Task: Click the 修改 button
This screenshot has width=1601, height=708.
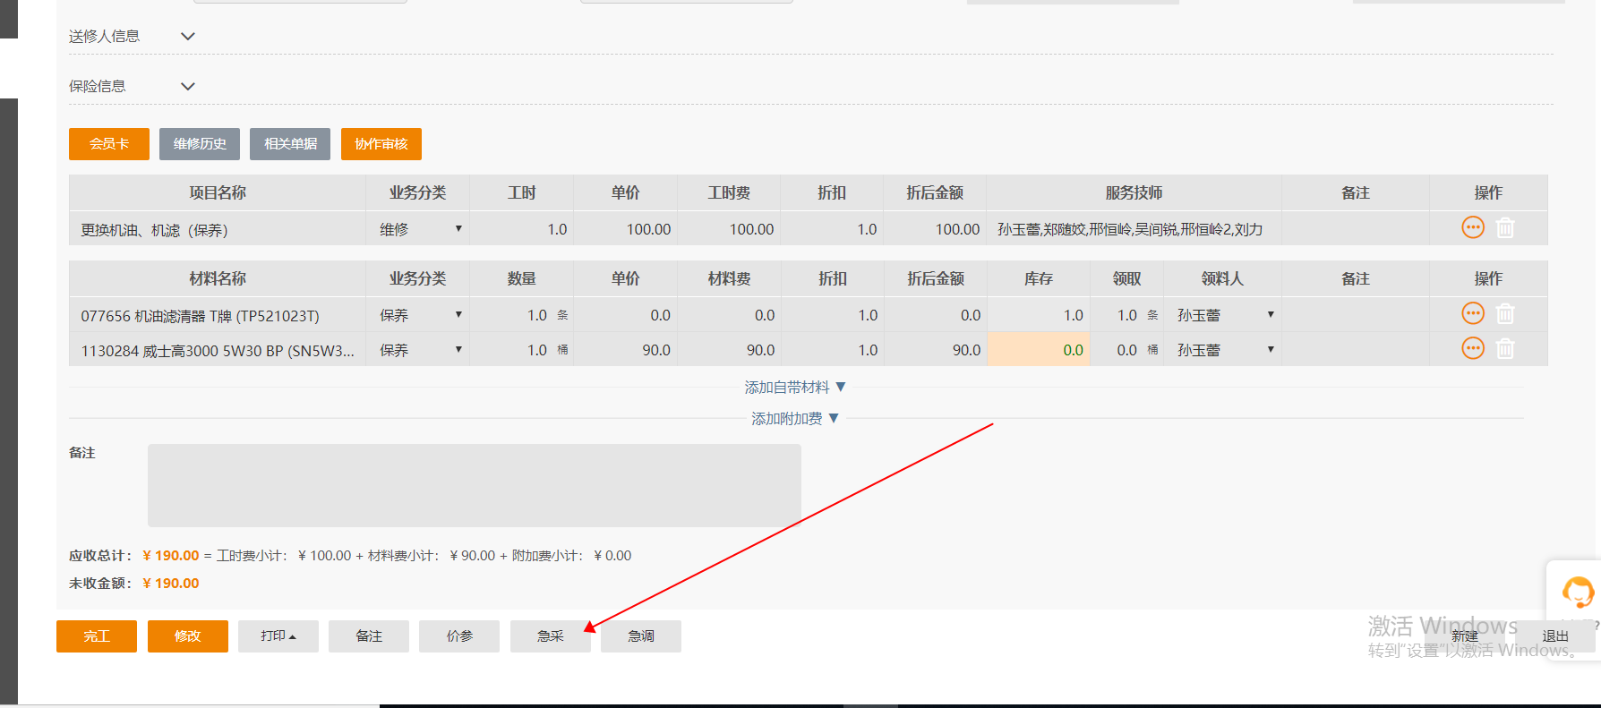Action: [188, 636]
